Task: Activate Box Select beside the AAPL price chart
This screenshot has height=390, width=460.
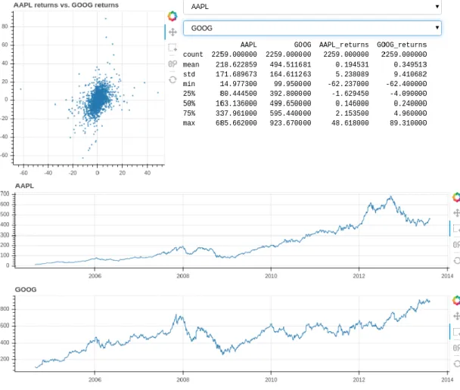Action: [456, 228]
